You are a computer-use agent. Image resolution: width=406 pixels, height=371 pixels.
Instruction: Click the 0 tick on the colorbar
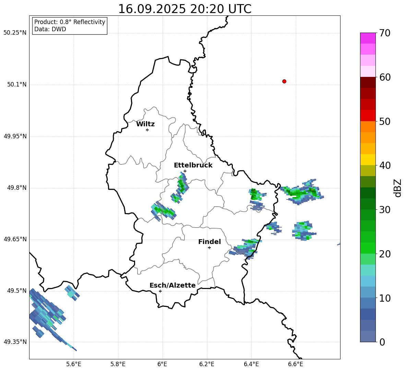382,342
